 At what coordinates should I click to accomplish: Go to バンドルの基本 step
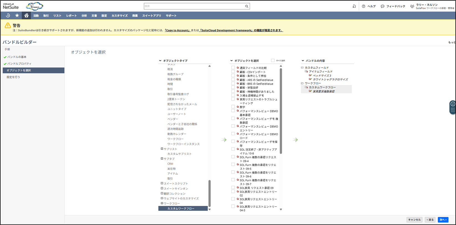(17, 57)
